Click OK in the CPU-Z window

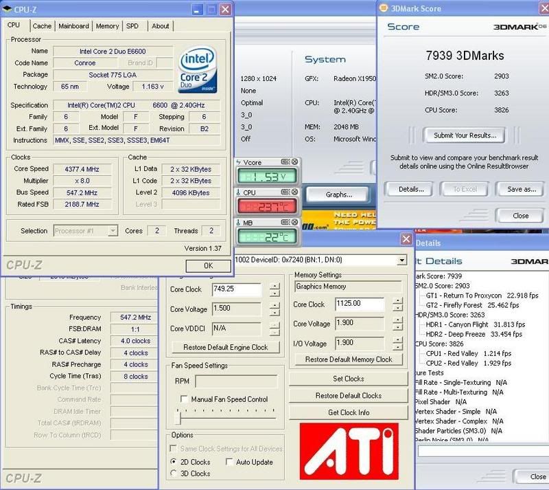click(209, 265)
